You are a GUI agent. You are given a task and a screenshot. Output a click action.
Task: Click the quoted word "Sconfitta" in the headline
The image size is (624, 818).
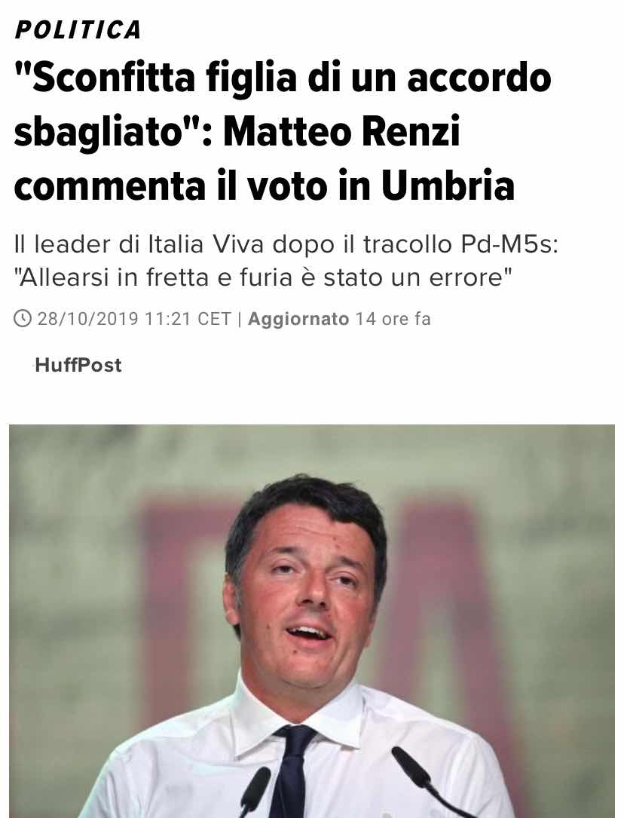coord(106,77)
